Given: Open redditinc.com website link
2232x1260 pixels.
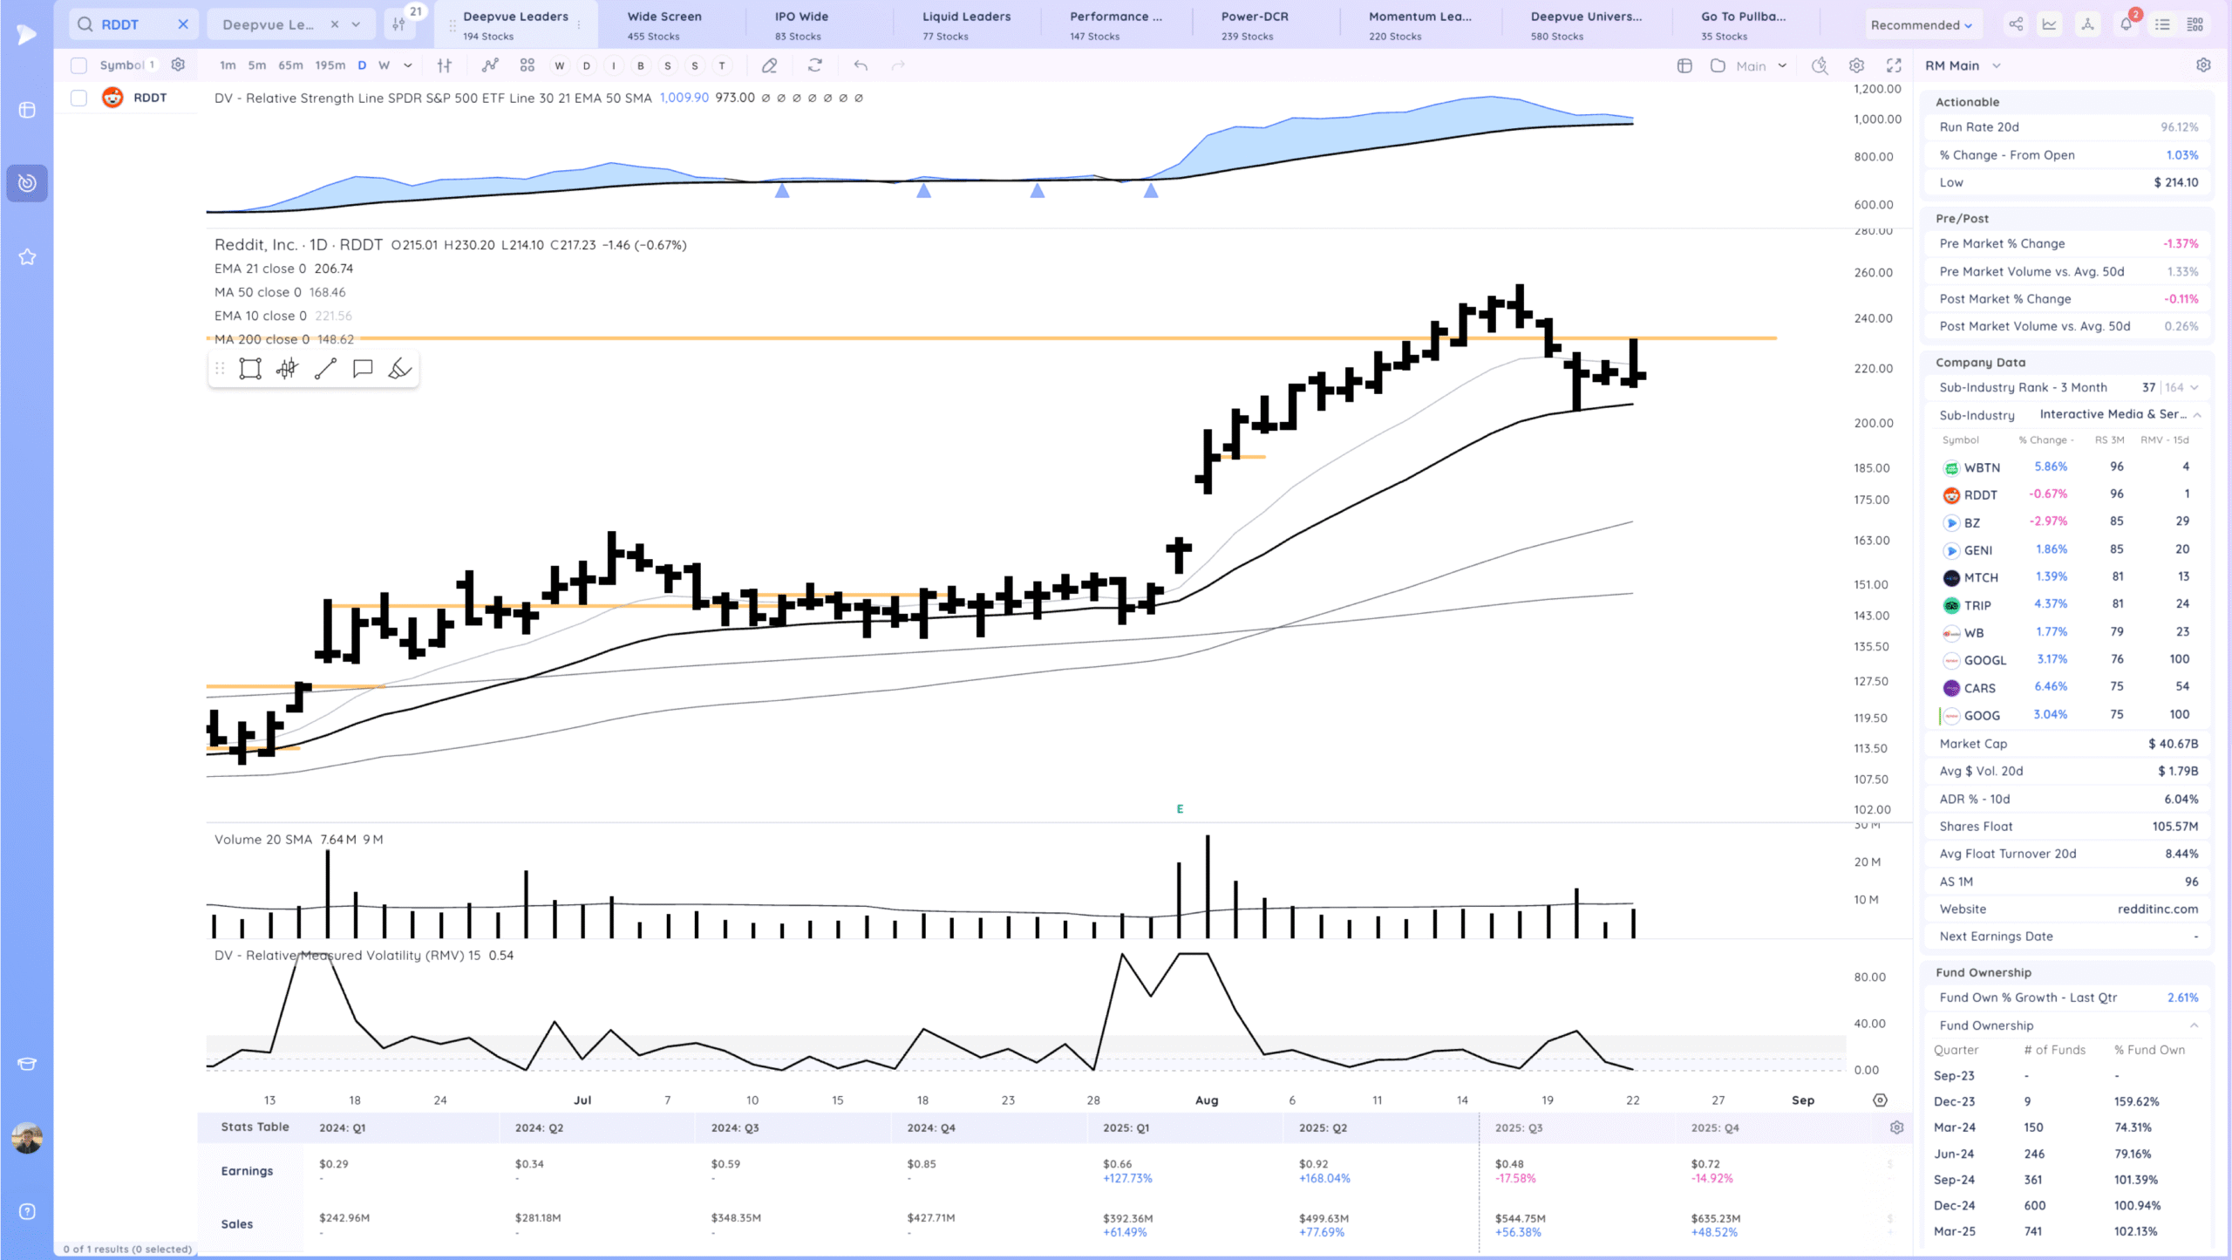Looking at the screenshot, I should coord(2157,909).
